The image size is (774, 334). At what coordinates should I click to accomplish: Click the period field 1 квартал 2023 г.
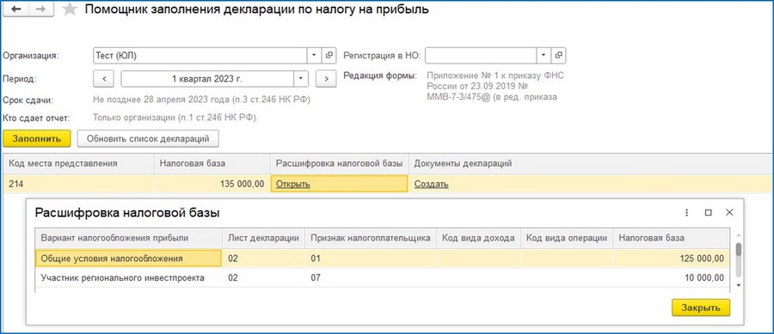[207, 79]
